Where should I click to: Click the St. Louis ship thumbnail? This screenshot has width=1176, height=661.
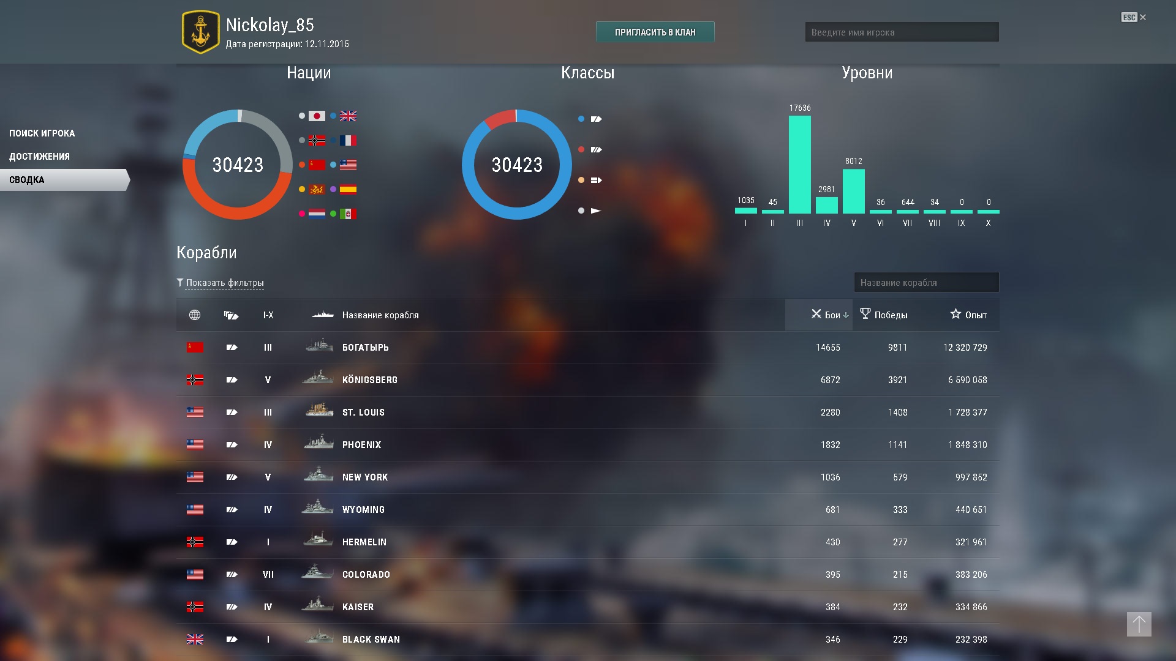click(319, 411)
